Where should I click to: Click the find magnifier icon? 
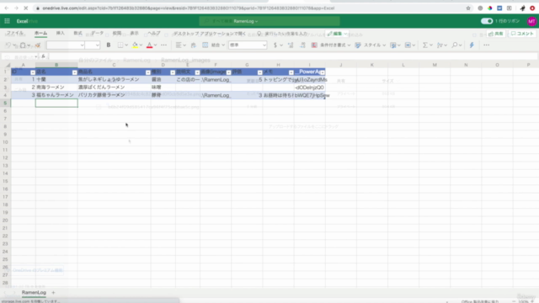click(x=455, y=45)
